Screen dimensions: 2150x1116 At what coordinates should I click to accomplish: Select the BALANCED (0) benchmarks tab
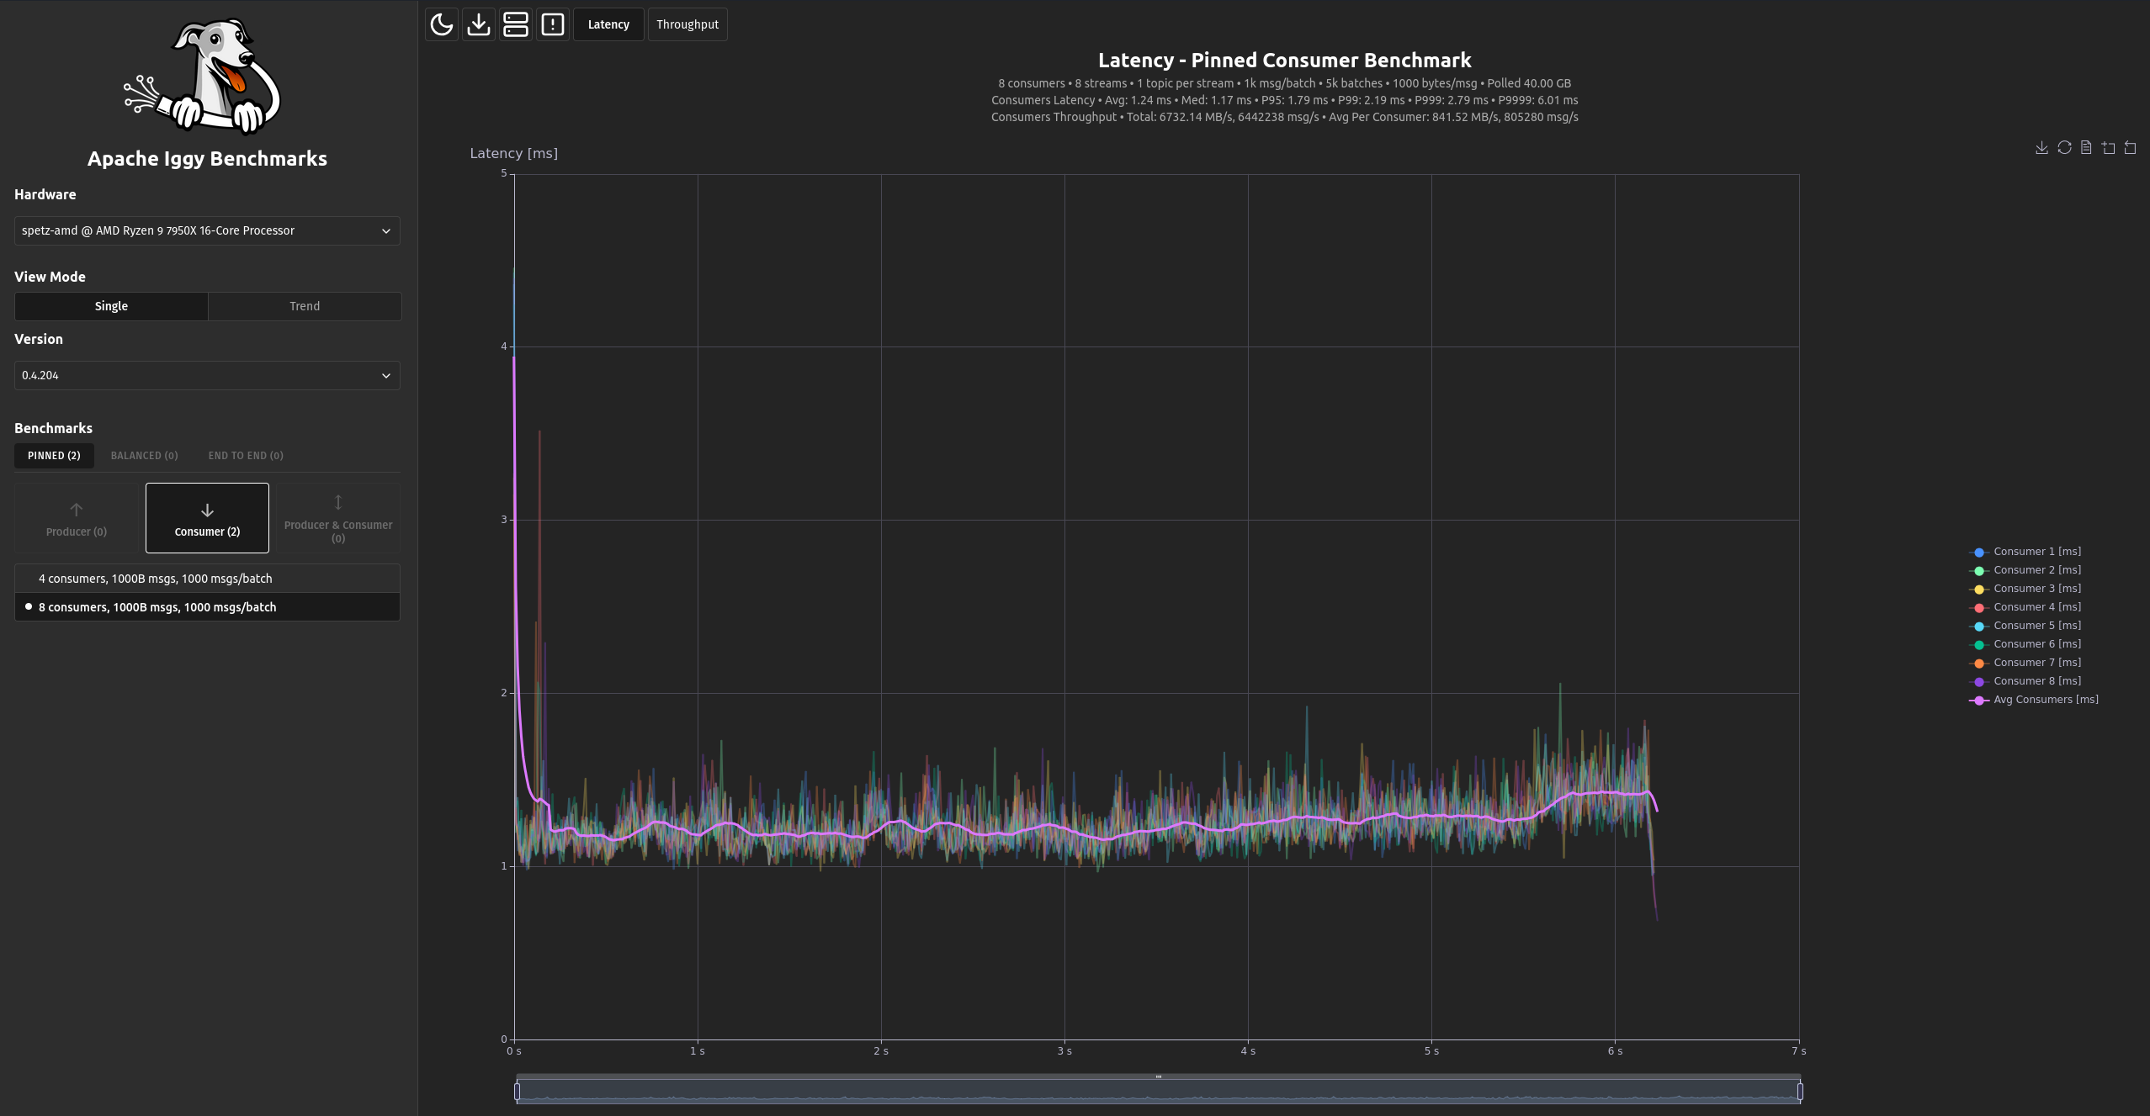coord(145,456)
